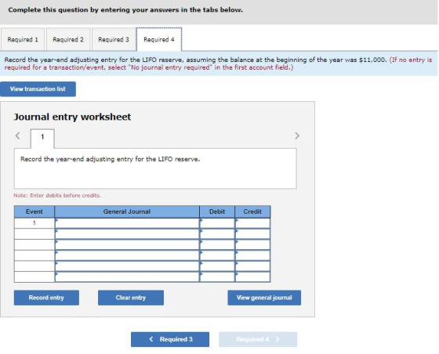Screen dimensions: 439x354
Task: Click second row Credit amount field
Action: point(252,233)
